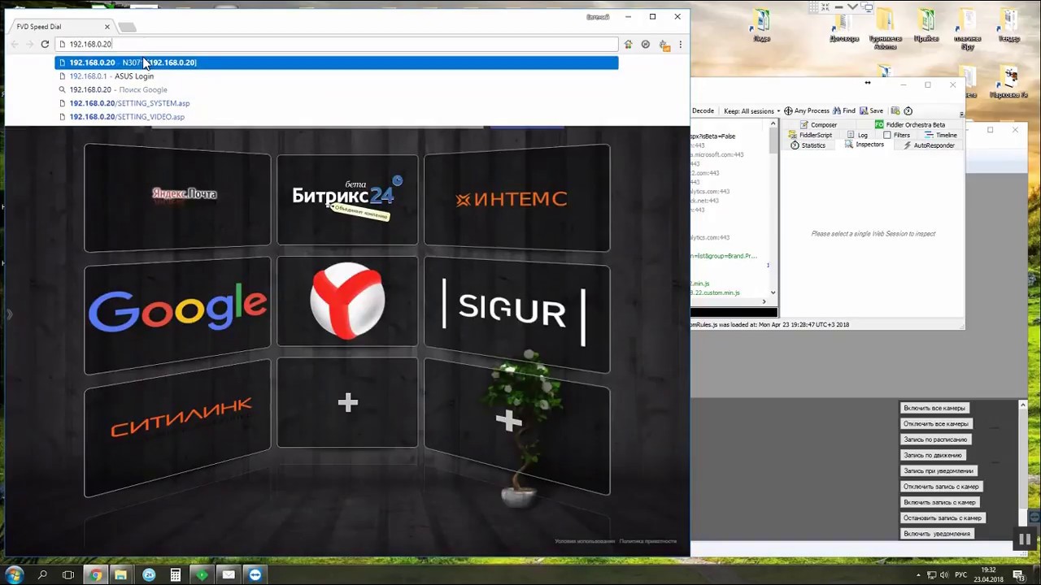Open the Yandex red logo tile
1041x585 pixels.
347,301
